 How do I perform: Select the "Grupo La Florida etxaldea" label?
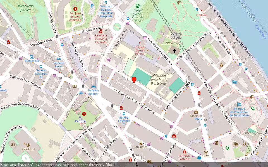[11, 139]
